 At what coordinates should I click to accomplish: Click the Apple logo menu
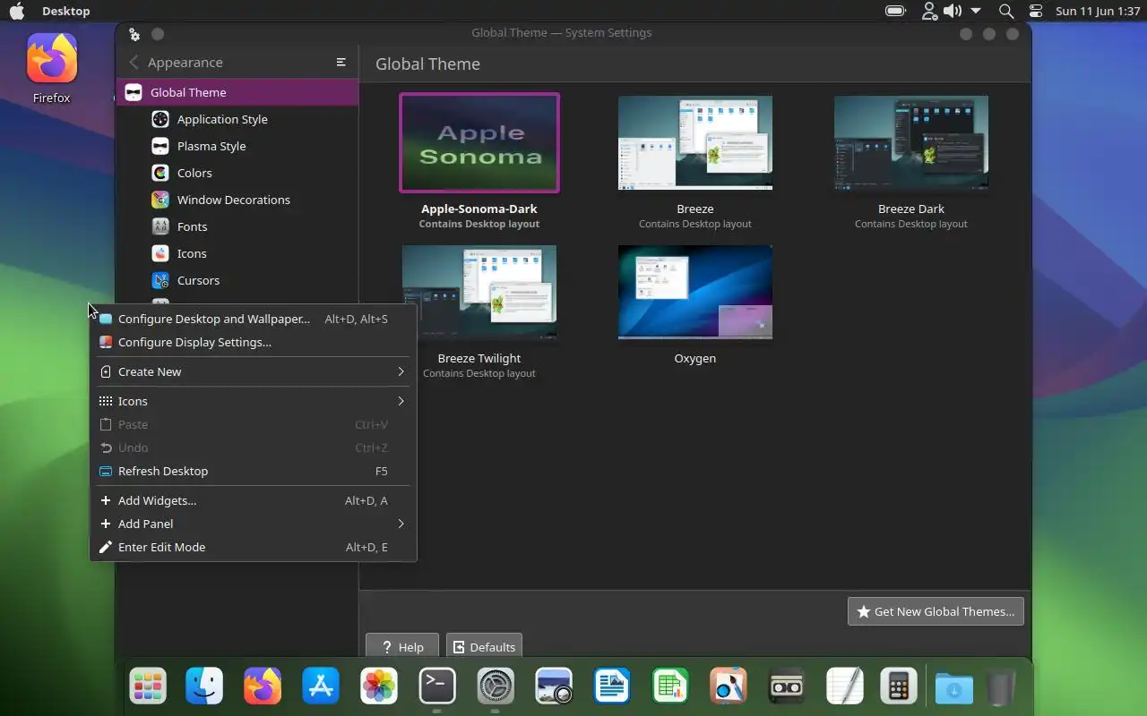[17, 11]
